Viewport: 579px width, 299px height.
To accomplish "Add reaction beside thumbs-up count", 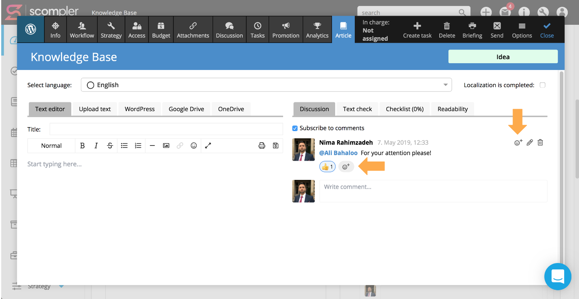I will pyautogui.click(x=346, y=167).
